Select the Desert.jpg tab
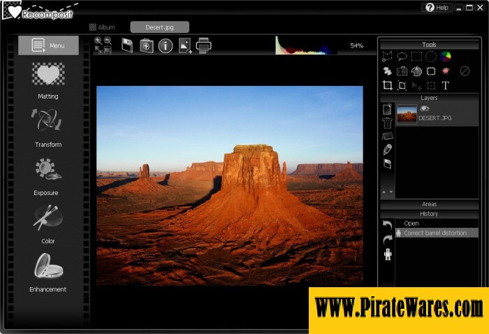 point(159,27)
